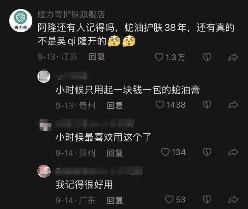
Task: Reply to the 9-13 贵州 comment
Action: coord(115,106)
